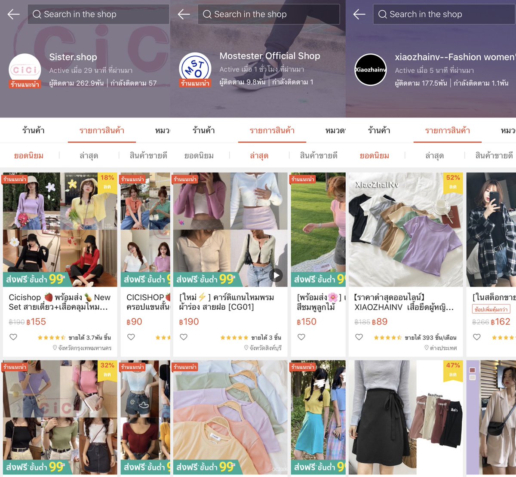The height and width of the screenshot is (477, 516).
Task: Click ขายได้ 393 ชิ้น/เดือน sold count
Action: coord(431,338)
